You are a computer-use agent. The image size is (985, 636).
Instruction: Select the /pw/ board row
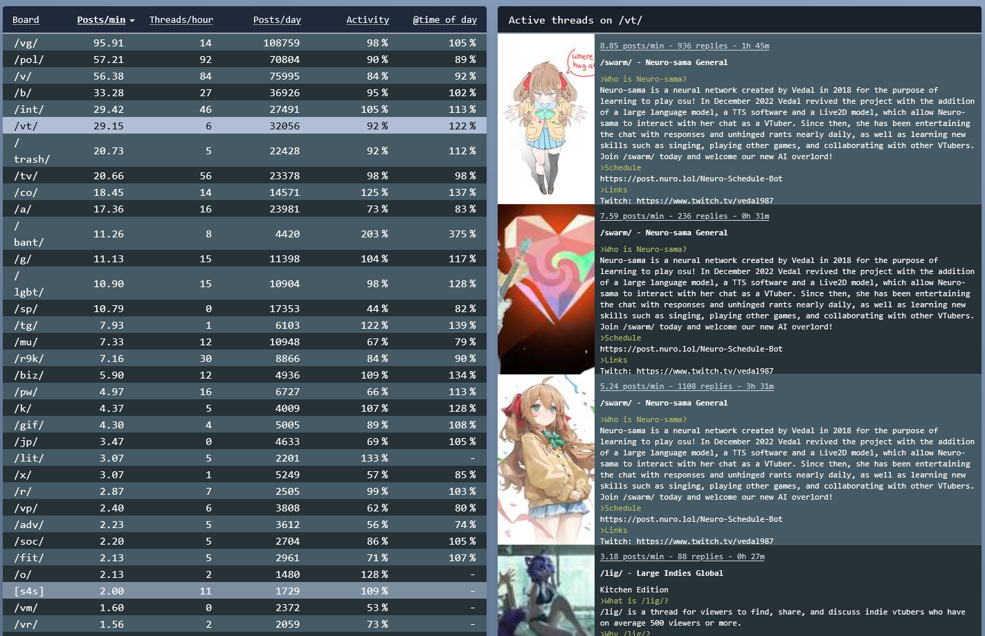tap(245, 391)
